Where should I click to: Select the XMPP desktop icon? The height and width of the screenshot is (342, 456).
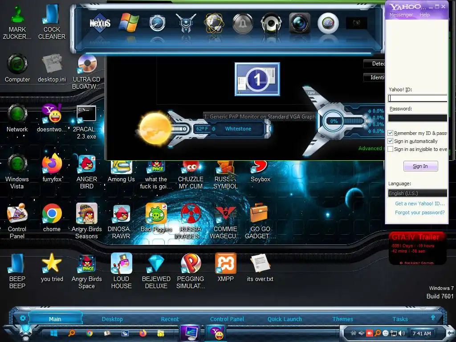(x=226, y=268)
